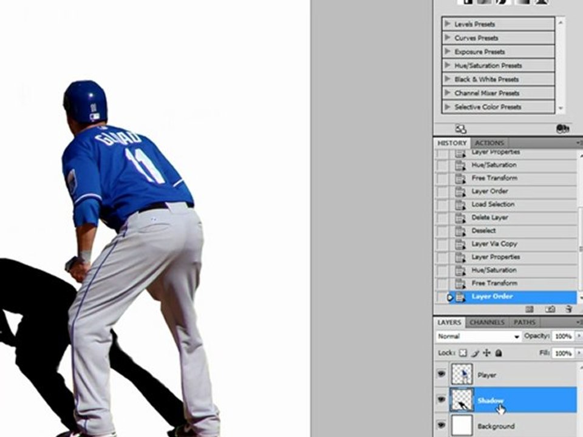Select the Deselect history state
Viewport: 583px width, 437px height.
point(513,231)
